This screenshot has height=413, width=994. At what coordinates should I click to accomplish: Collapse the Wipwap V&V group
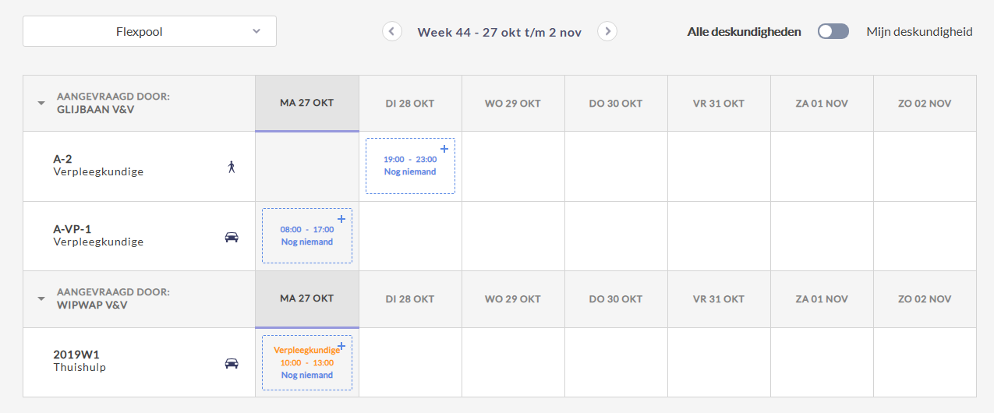(41, 298)
